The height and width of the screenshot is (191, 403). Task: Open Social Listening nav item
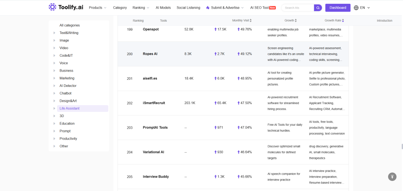[x=188, y=8]
